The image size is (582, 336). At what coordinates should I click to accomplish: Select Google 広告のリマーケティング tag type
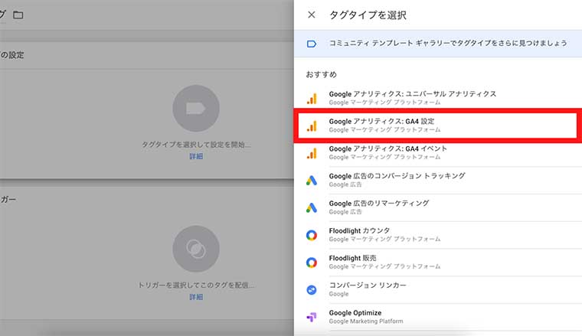pos(438,207)
